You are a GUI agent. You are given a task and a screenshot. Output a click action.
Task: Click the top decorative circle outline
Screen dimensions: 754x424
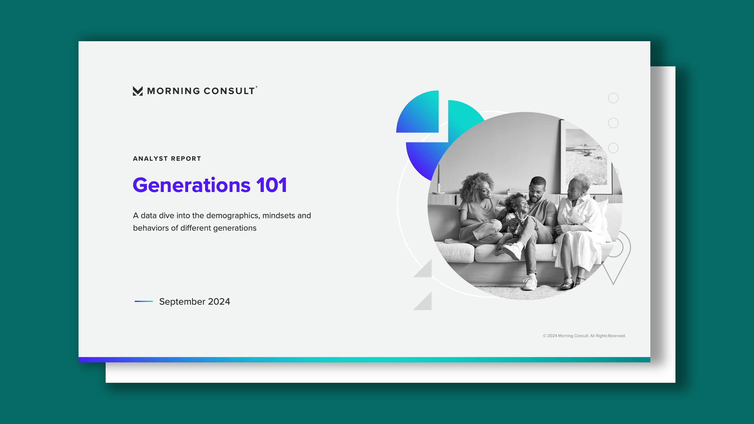tap(613, 98)
